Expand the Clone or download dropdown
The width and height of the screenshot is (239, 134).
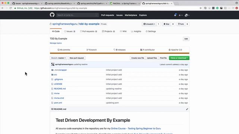point(179,58)
